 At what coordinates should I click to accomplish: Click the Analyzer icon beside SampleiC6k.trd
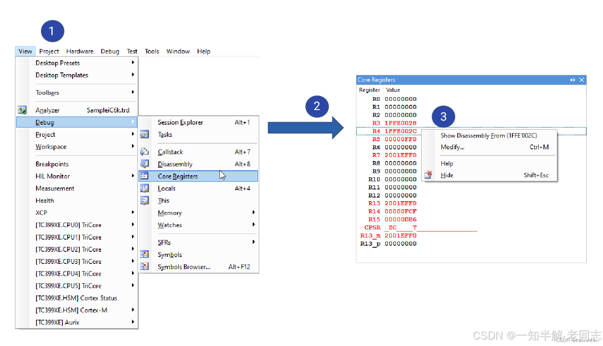tap(22, 109)
